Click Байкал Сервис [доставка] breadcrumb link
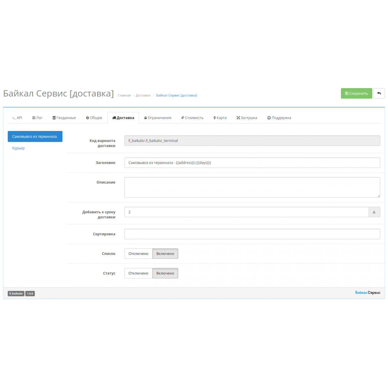Viewport: 388px width, 388px height. click(176, 95)
